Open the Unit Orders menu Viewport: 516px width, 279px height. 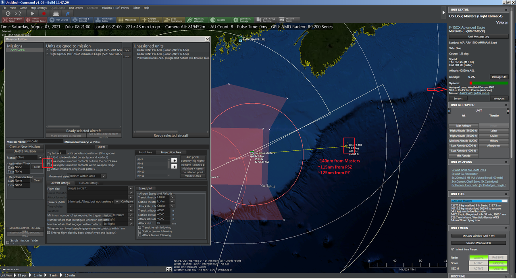76,8
